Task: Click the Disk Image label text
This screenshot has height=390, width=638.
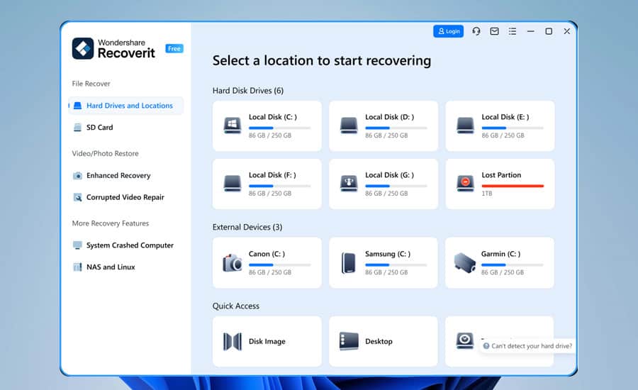Action: click(267, 342)
